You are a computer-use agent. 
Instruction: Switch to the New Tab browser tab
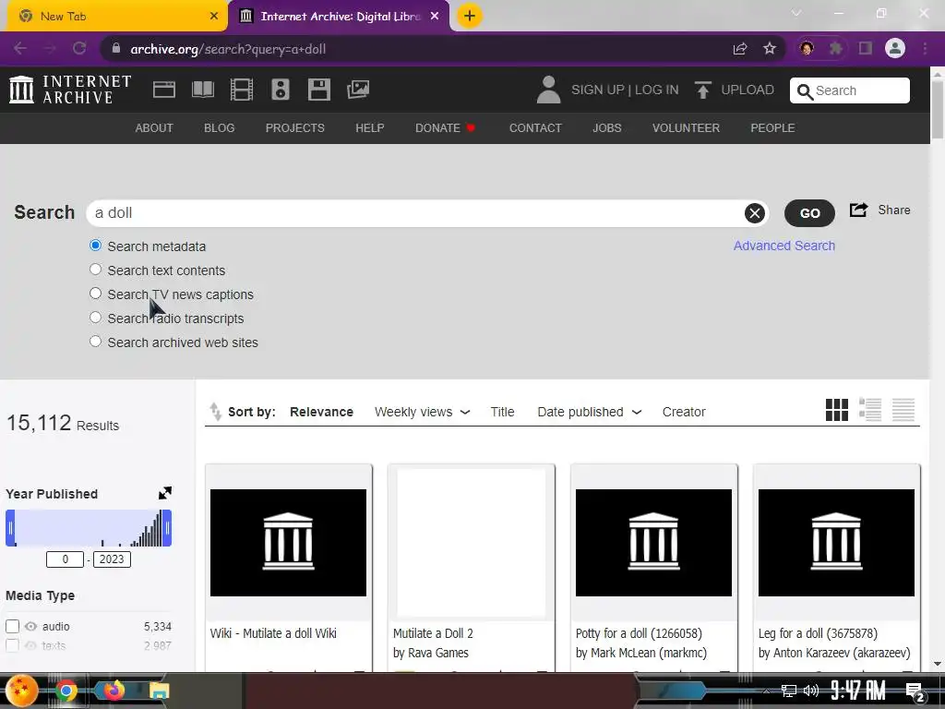[x=116, y=17]
